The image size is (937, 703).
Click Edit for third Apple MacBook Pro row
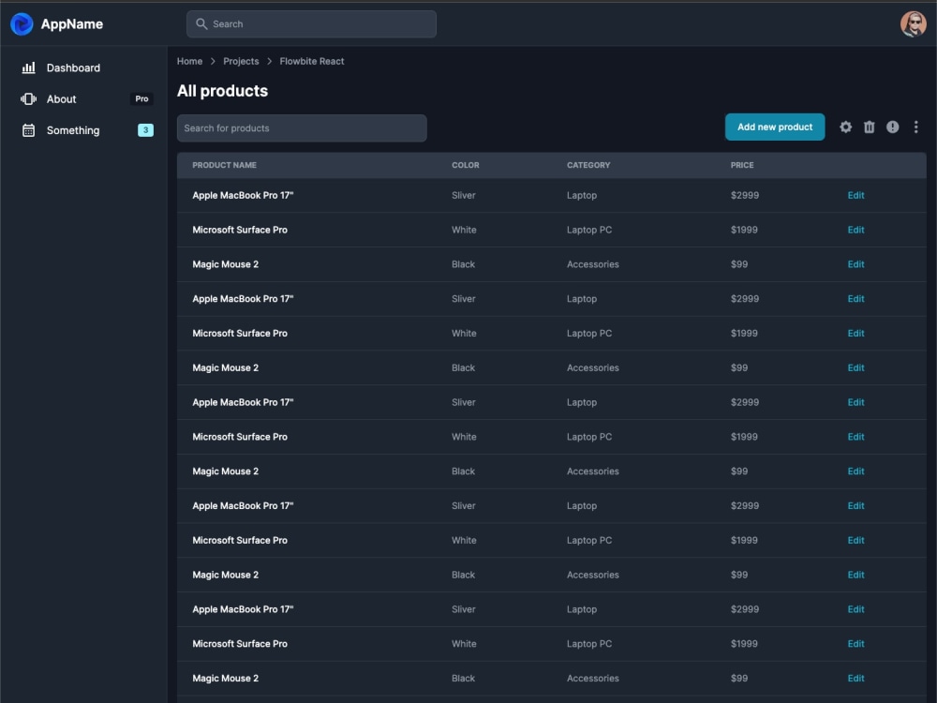[x=855, y=402]
